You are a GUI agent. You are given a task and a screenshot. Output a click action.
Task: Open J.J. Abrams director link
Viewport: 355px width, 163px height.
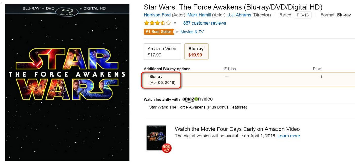239,15
